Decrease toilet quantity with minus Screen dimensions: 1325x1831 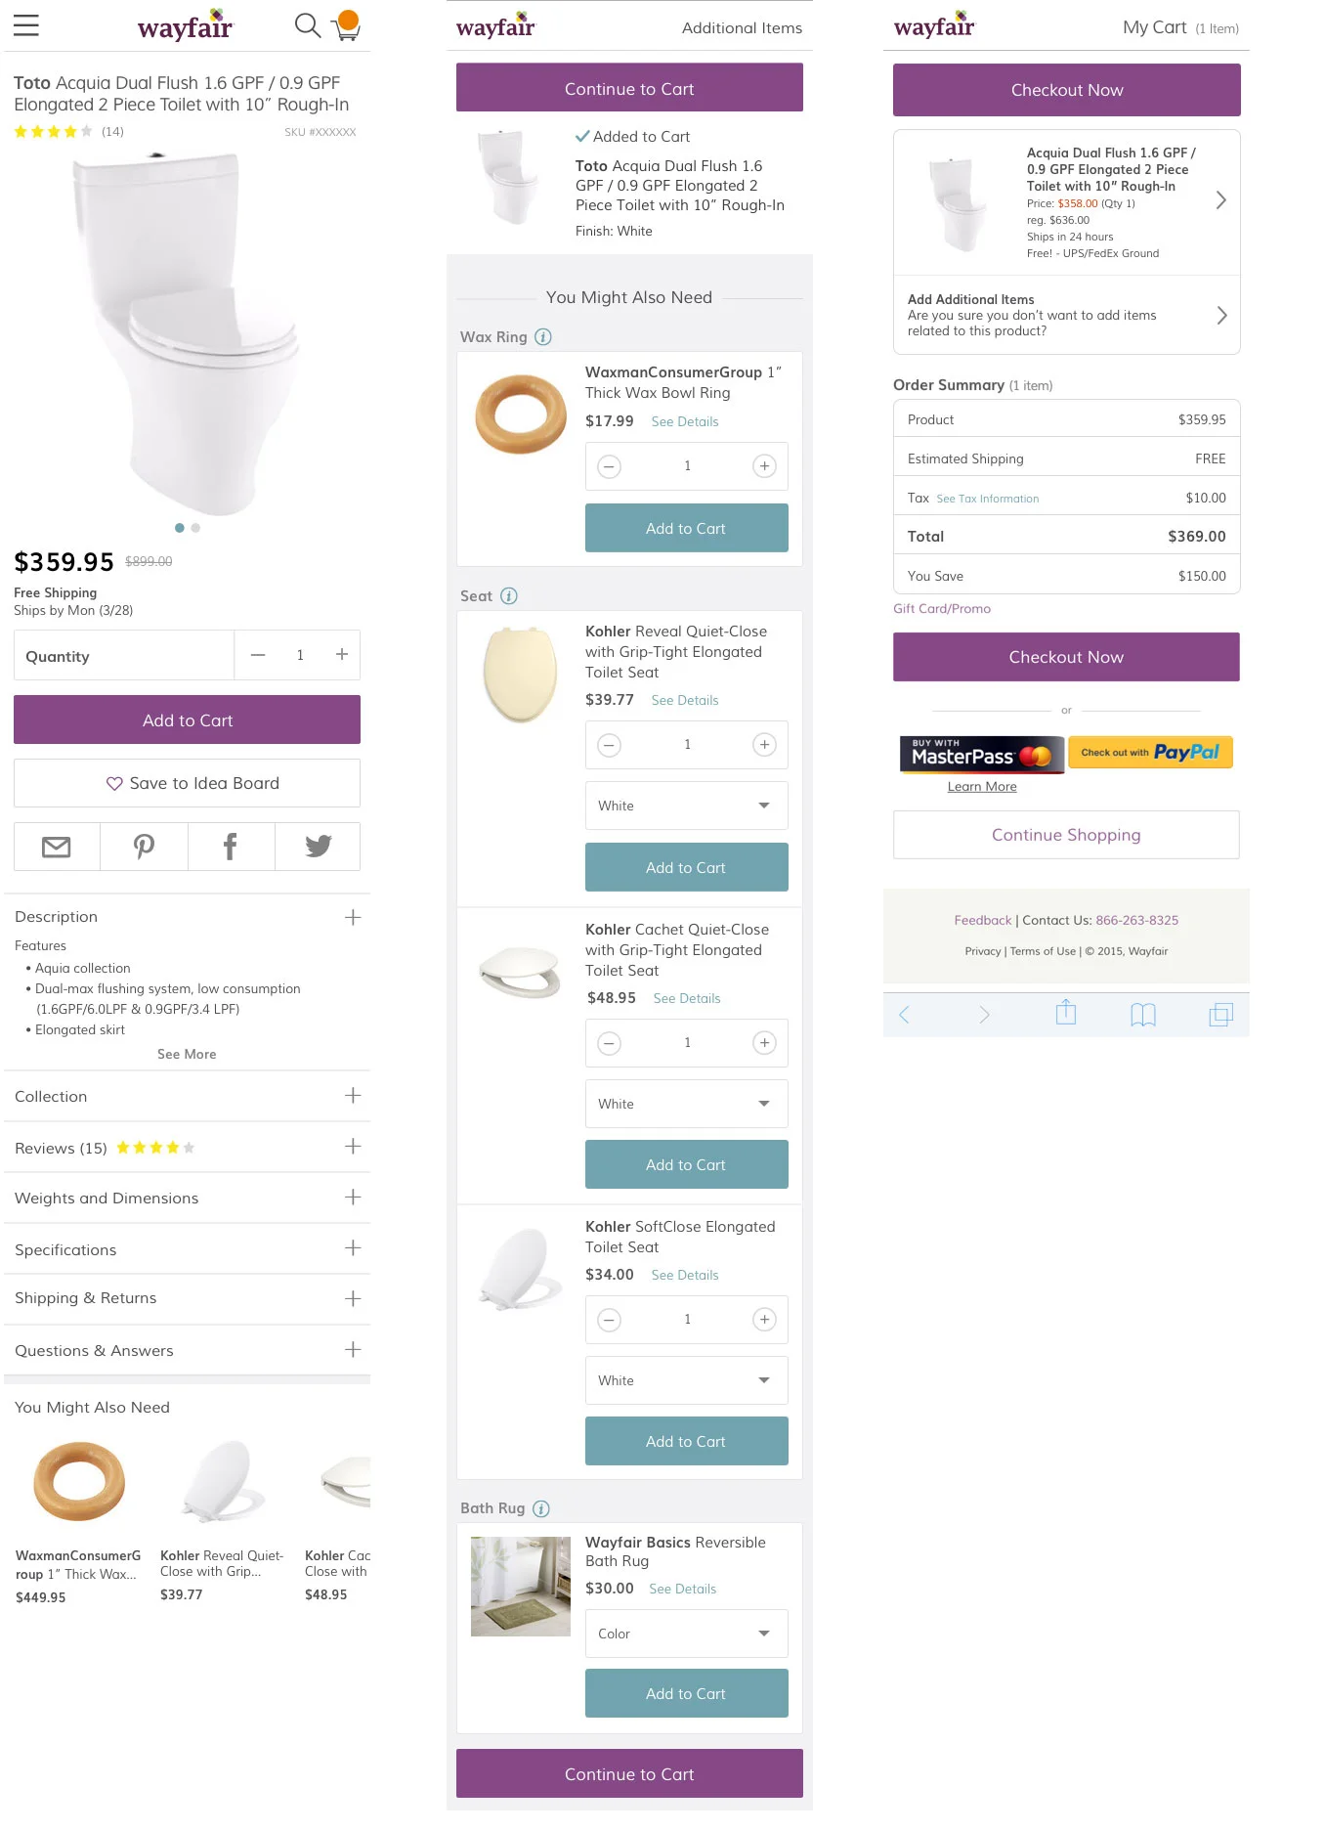click(x=258, y=655)
